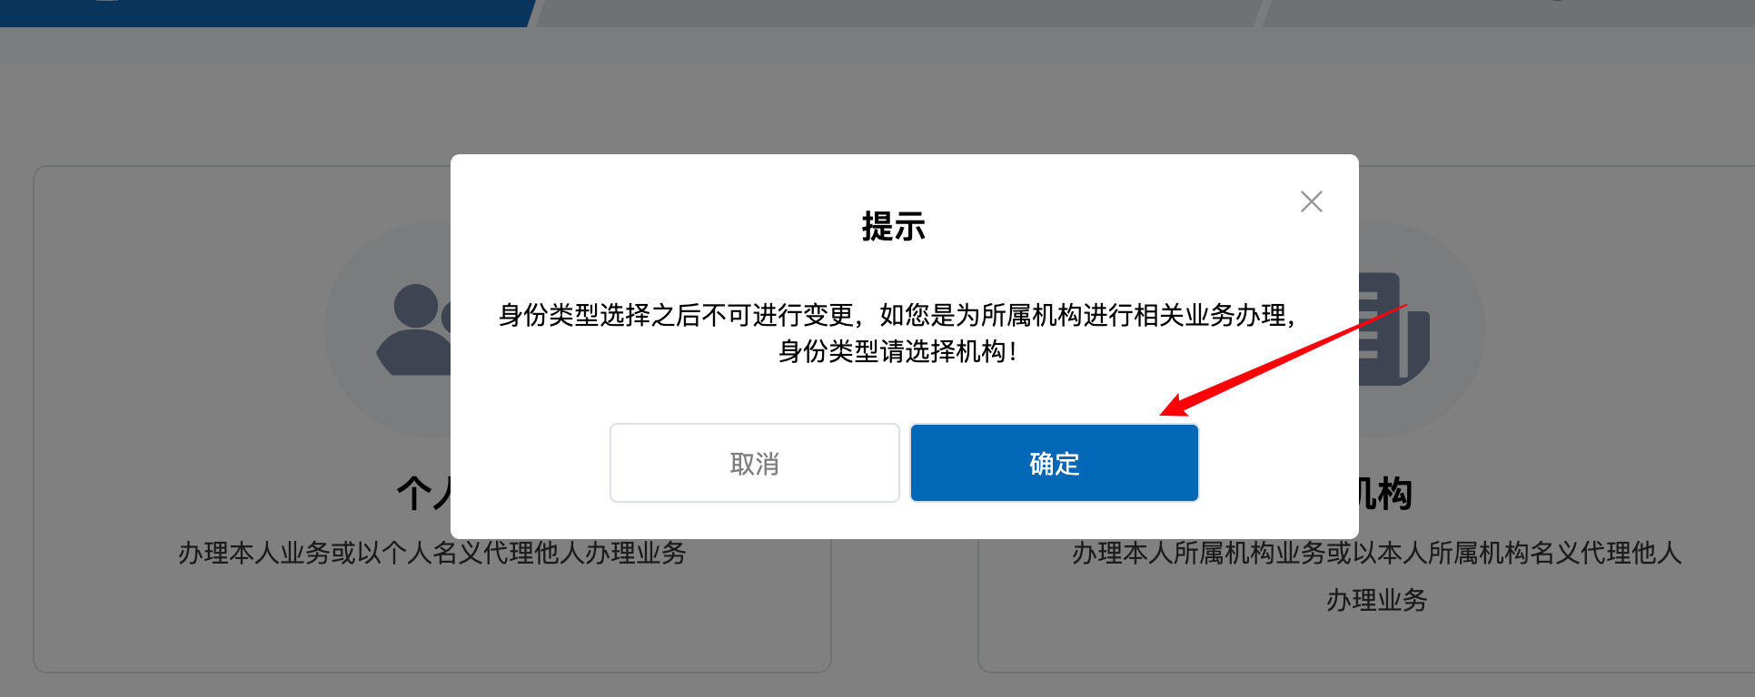Click the 提示 dialog title

(x=893, y=226)
